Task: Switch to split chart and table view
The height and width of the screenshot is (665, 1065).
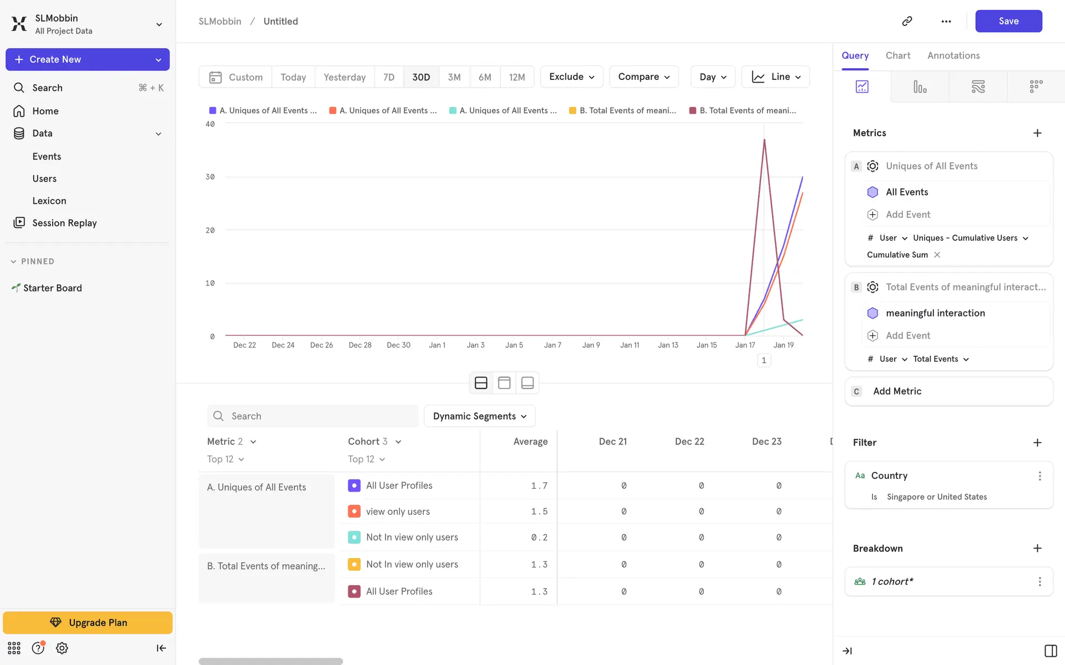Action: 481,383
